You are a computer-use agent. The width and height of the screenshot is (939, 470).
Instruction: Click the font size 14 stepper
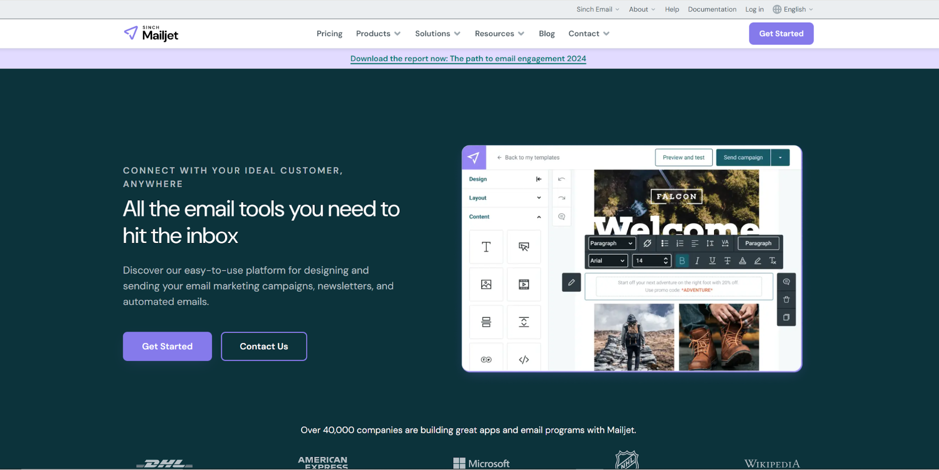pos(666,261)
